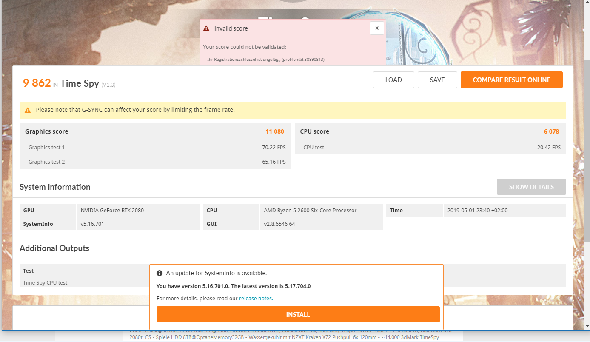Click the System information heading
The height and width of the screenshot is (342, 590).
(55, 187)
